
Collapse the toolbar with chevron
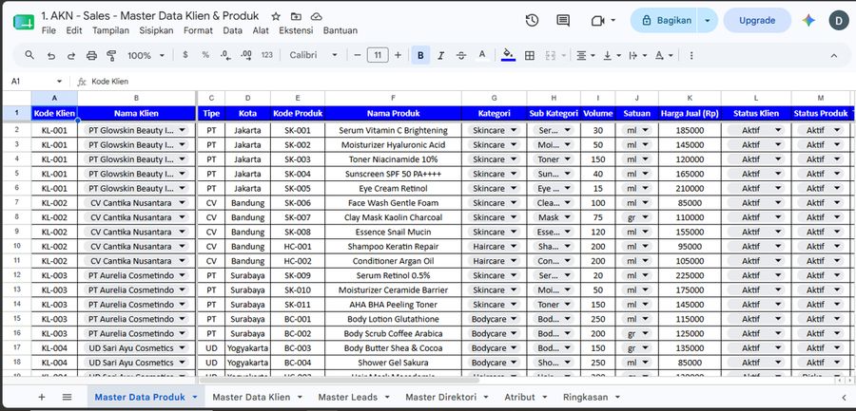coord(833,55)
